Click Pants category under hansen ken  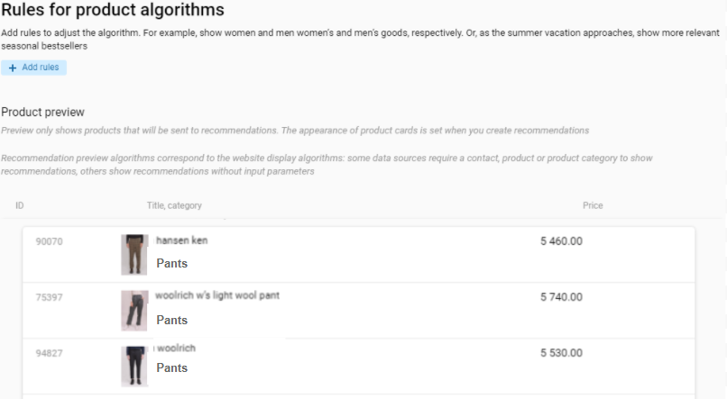point(172,263)
